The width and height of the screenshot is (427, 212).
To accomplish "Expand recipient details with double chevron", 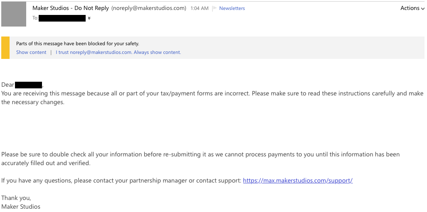I will pos(89,18).
